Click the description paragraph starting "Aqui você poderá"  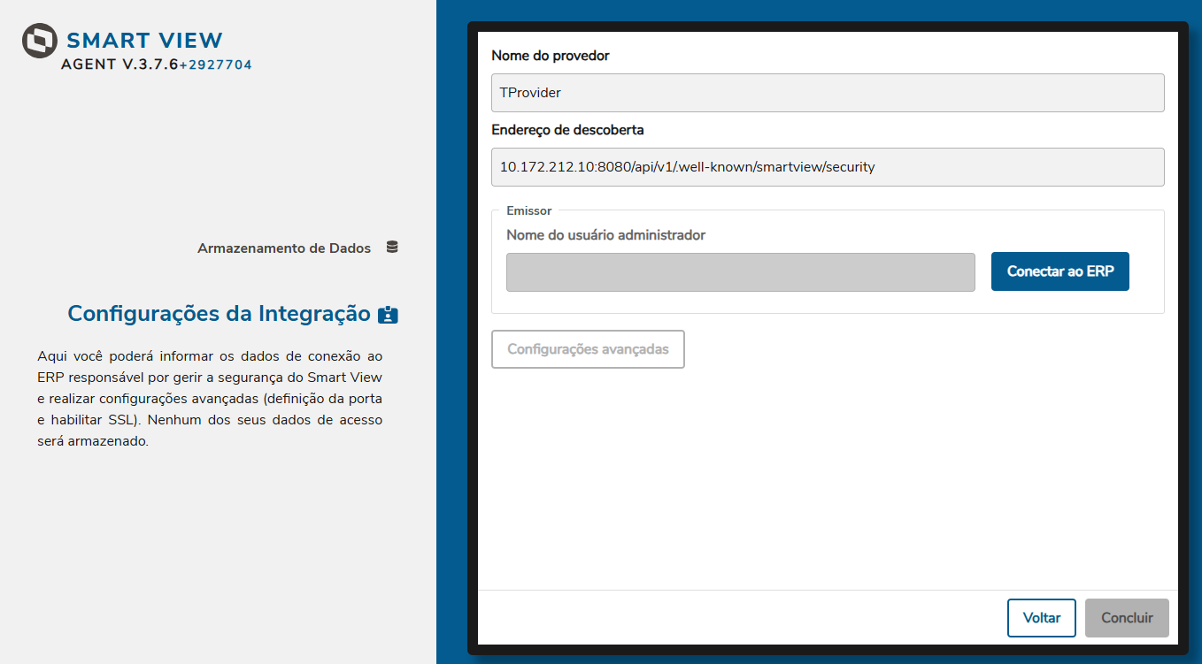tap(210, 399)
